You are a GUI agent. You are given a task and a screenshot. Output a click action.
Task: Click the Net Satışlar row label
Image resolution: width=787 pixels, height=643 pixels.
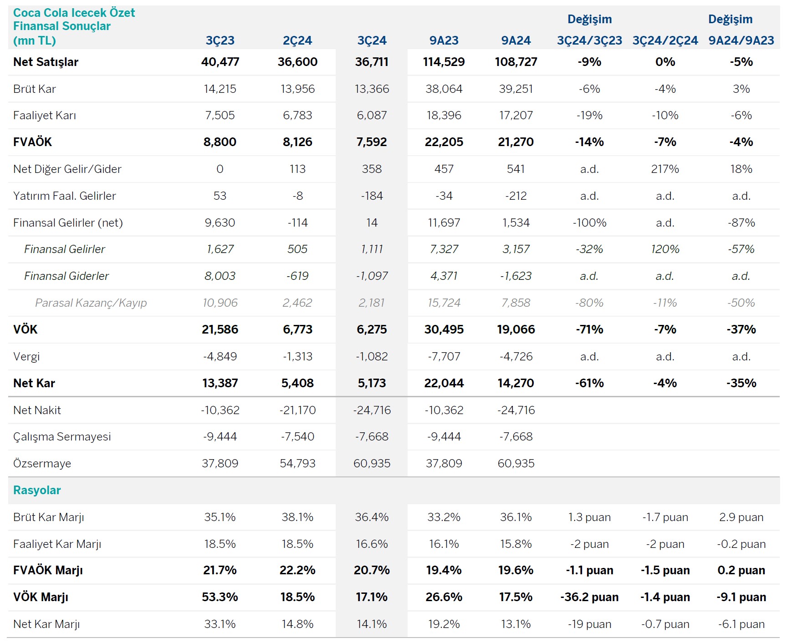coord(46,62)
